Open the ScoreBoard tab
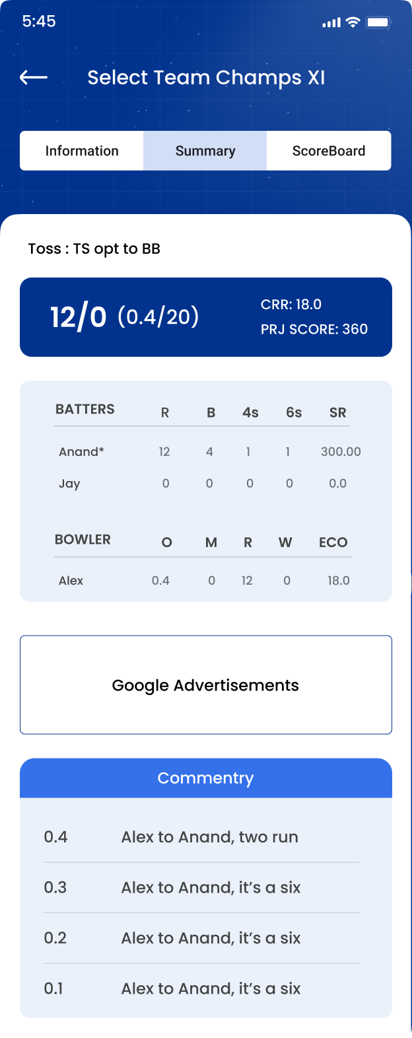Screen dimensions: 412x1038 coord(328,151)
